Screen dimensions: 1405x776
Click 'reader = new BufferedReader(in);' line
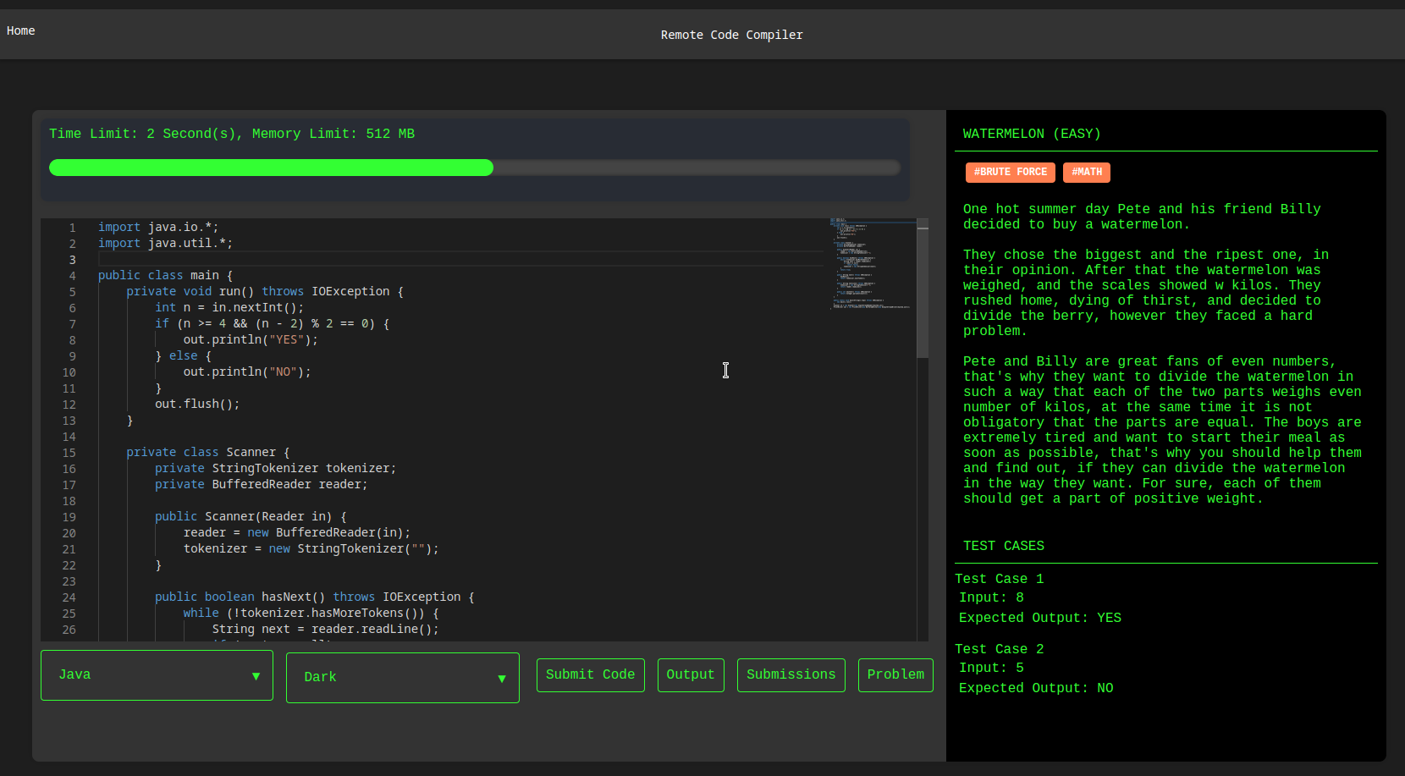297,533
